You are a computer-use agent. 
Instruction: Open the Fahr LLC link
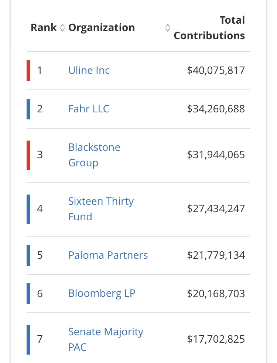[x=89, y=109]
